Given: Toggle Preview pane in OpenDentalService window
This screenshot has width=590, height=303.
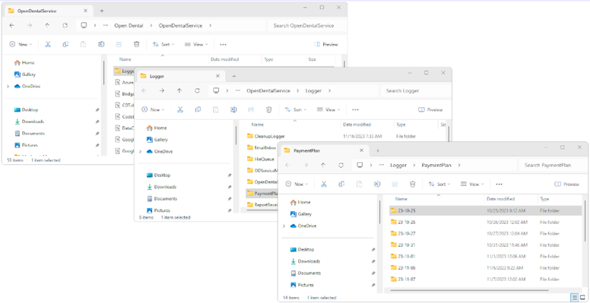Looking at the screenshot, I should [326, 44].
